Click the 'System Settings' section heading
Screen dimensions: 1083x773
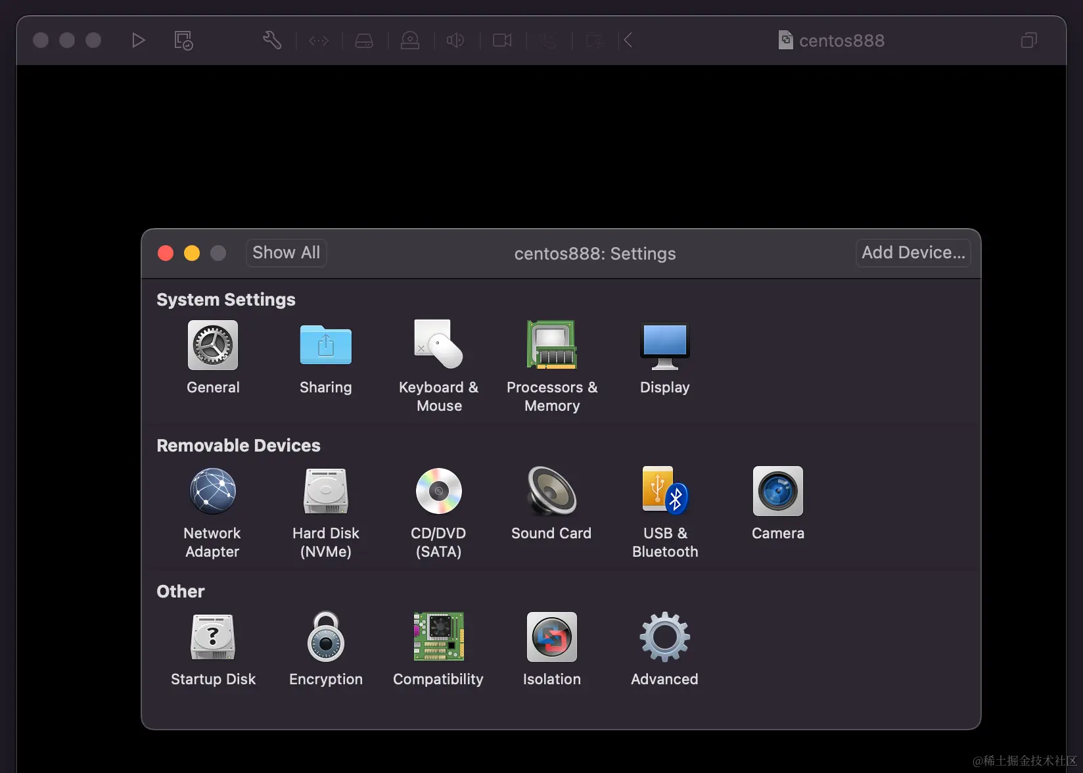tap(226, 300)
